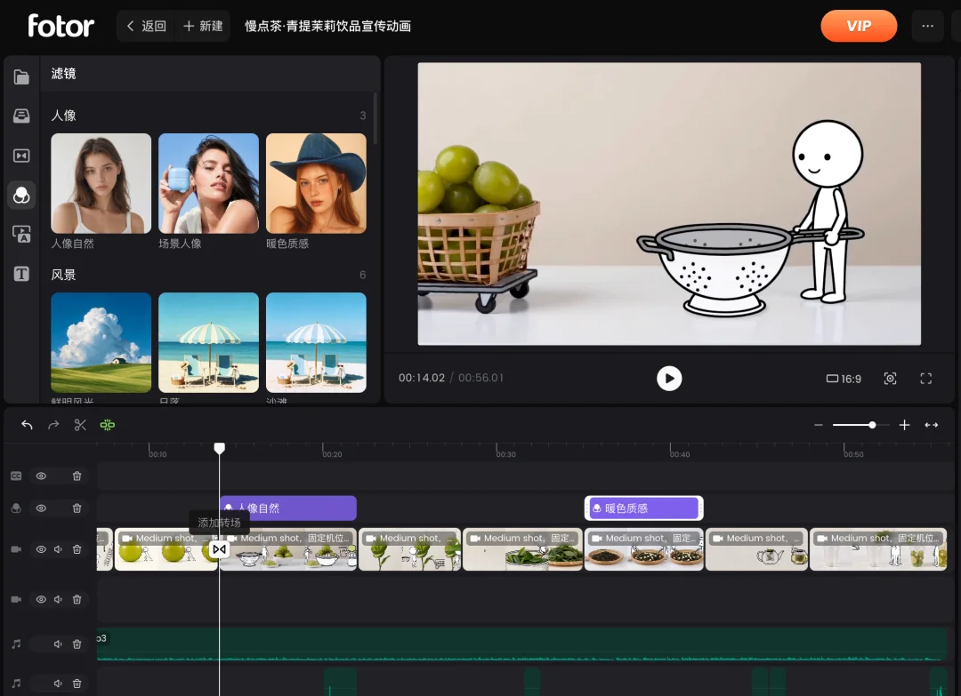This screenshot has height=696, width=961.
Task: Toggle fullscreen preview
Action: point(926,379)
